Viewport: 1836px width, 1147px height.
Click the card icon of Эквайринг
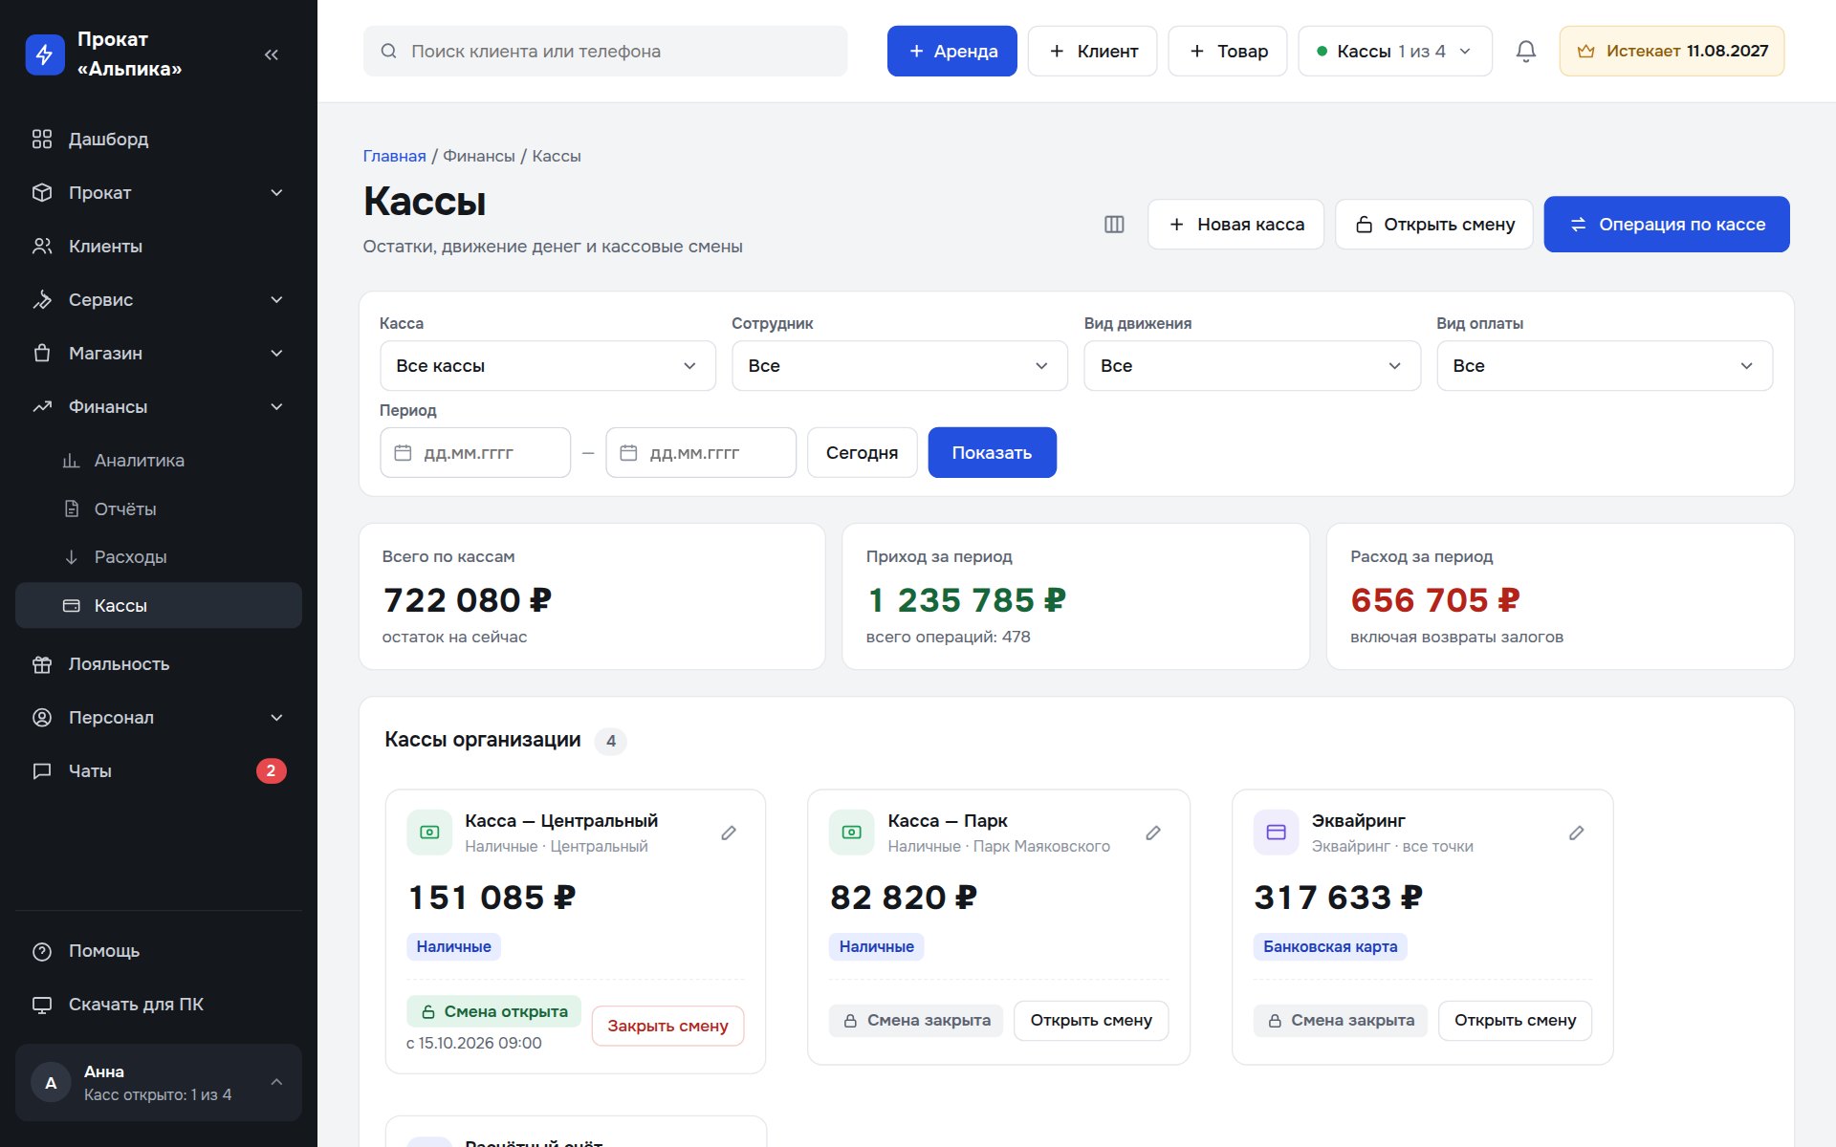coord(1276,833)
